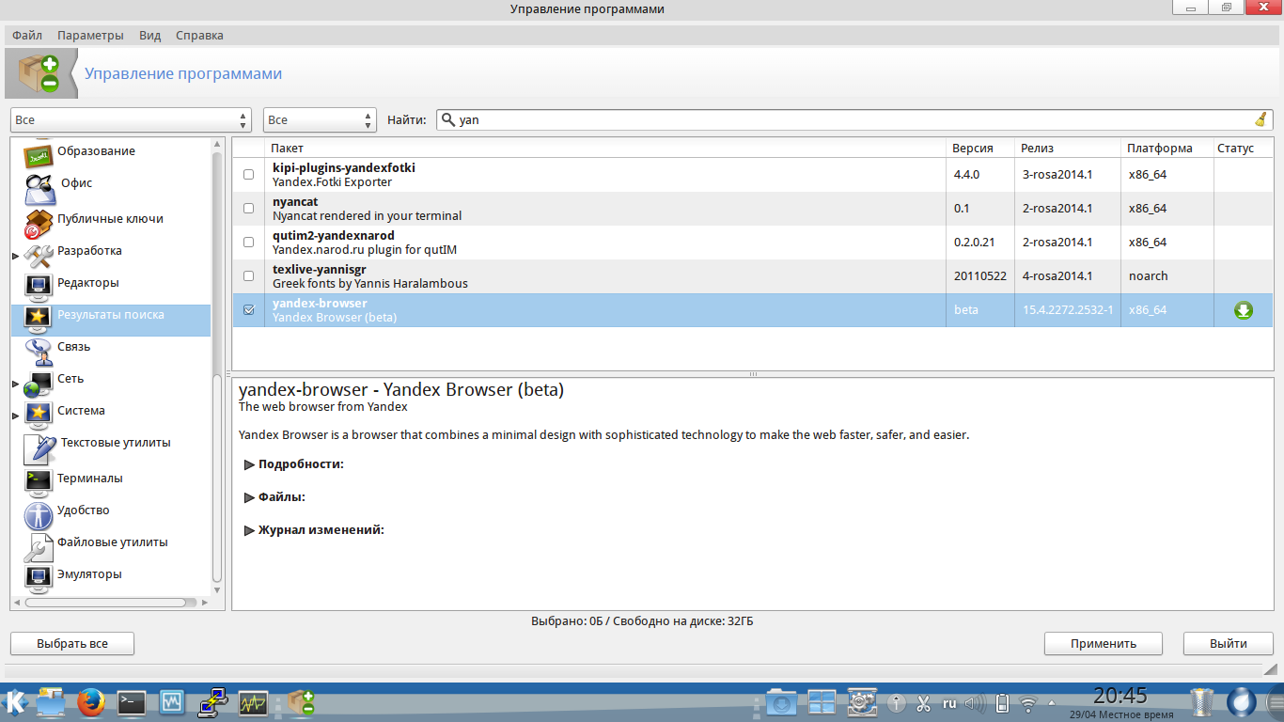Show hidden tray icons arrow

pyautogui.click(x=1052, y=703)
